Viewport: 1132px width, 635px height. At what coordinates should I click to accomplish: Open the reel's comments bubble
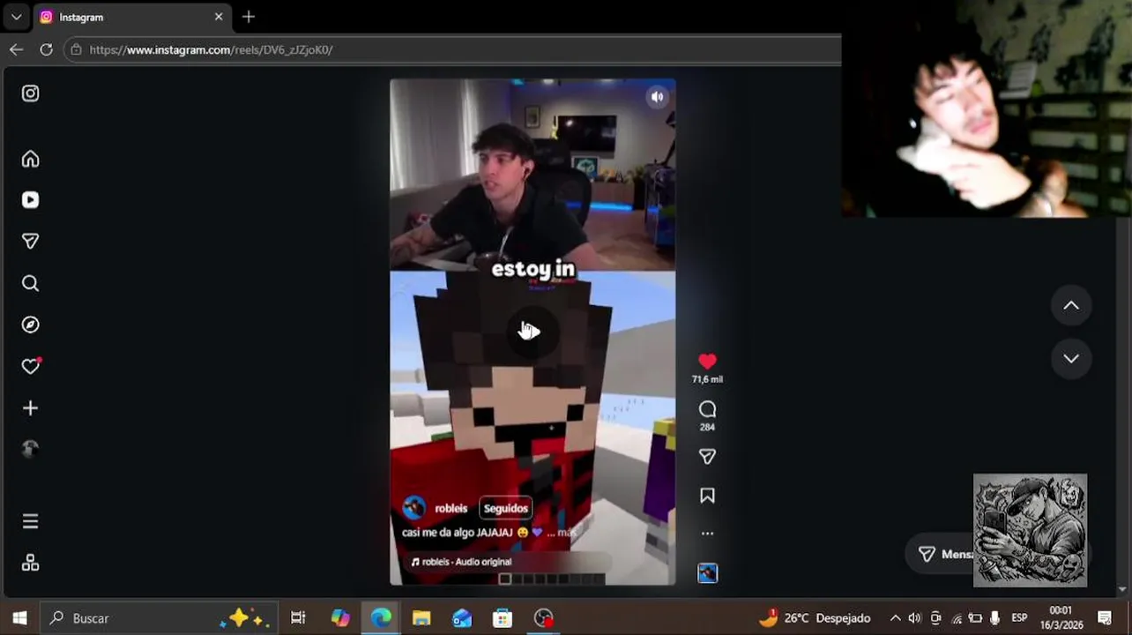click(x=707, y=409)
